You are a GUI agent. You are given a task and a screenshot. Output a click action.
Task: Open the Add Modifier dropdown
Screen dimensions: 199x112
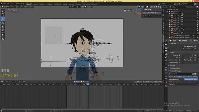pos(183,84)
